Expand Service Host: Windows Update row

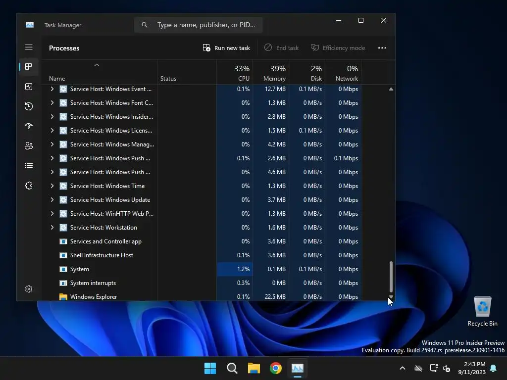(52, 200)
